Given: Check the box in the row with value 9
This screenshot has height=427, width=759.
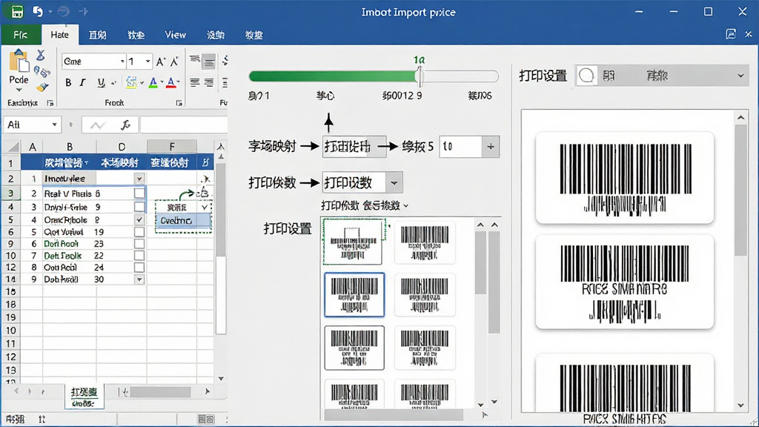Looking at the screenshot, I should pos(139,207).
